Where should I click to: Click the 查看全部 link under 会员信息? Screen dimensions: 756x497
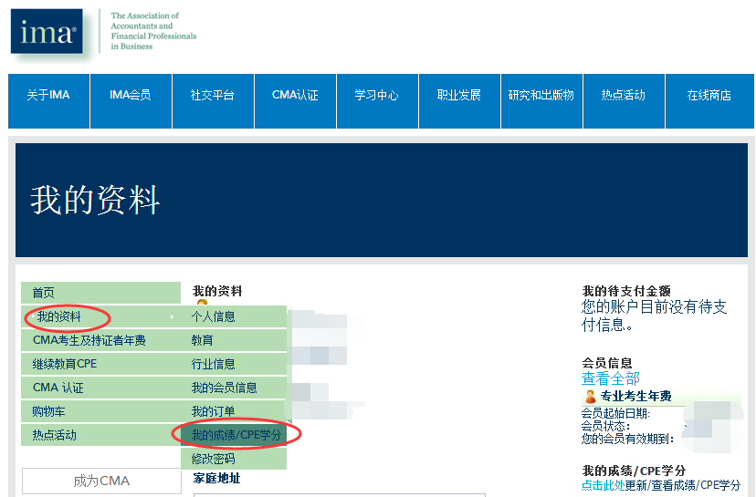pyautogui.click(x=611, y=378)
